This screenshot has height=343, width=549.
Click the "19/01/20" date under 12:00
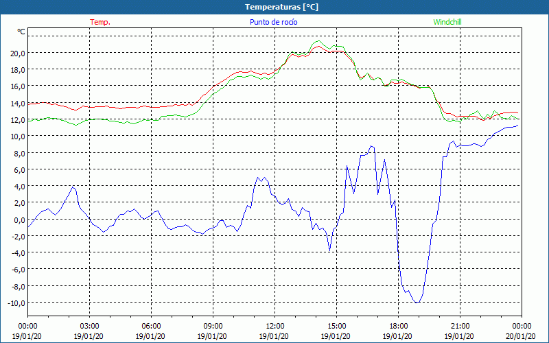pos(274,336)
